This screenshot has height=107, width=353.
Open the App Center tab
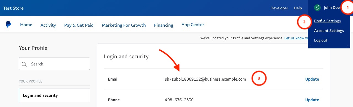tap(193, 25)
